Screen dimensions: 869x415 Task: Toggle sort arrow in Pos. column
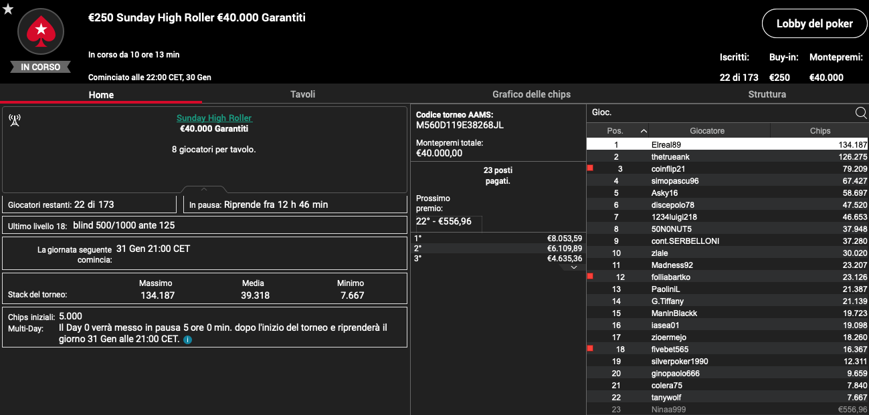(644, 131)
